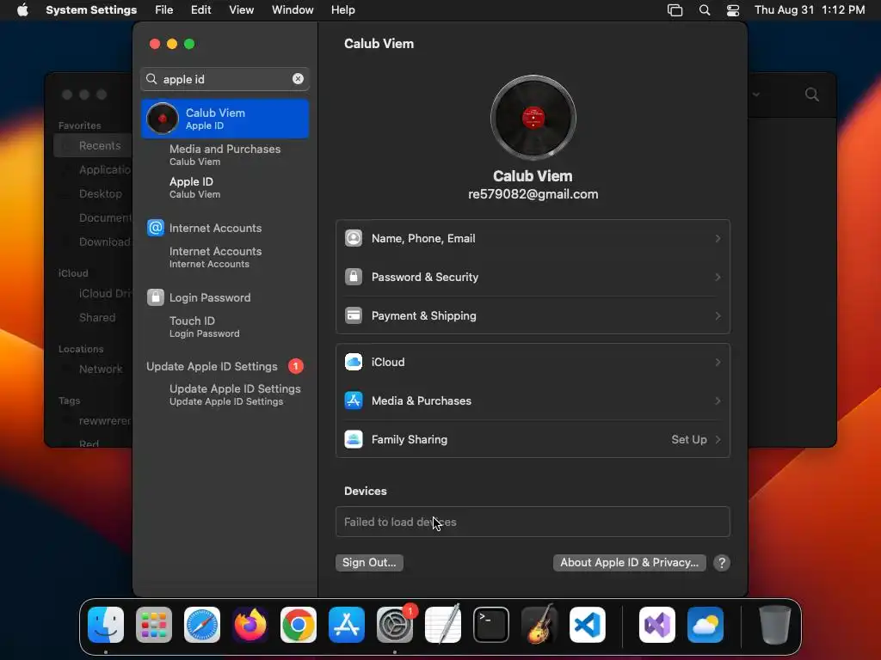Open Visual Studio Code in Dock
This screenshot has width=881, height=660.
587,625
